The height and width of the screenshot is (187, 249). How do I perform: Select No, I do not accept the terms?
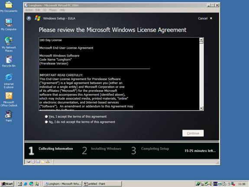(x=80, y=122)
